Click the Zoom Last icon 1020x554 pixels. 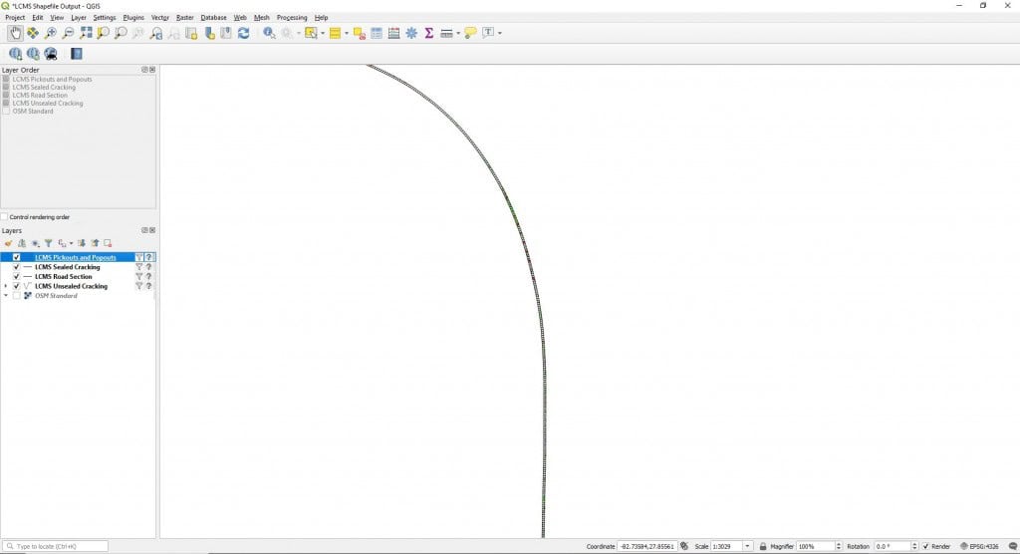[x=156, y=33]
